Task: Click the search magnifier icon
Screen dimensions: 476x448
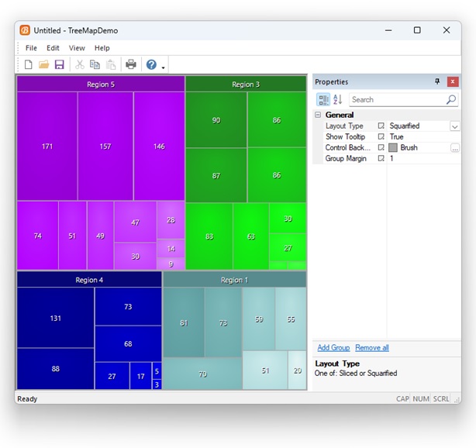Action: (450, 99)
